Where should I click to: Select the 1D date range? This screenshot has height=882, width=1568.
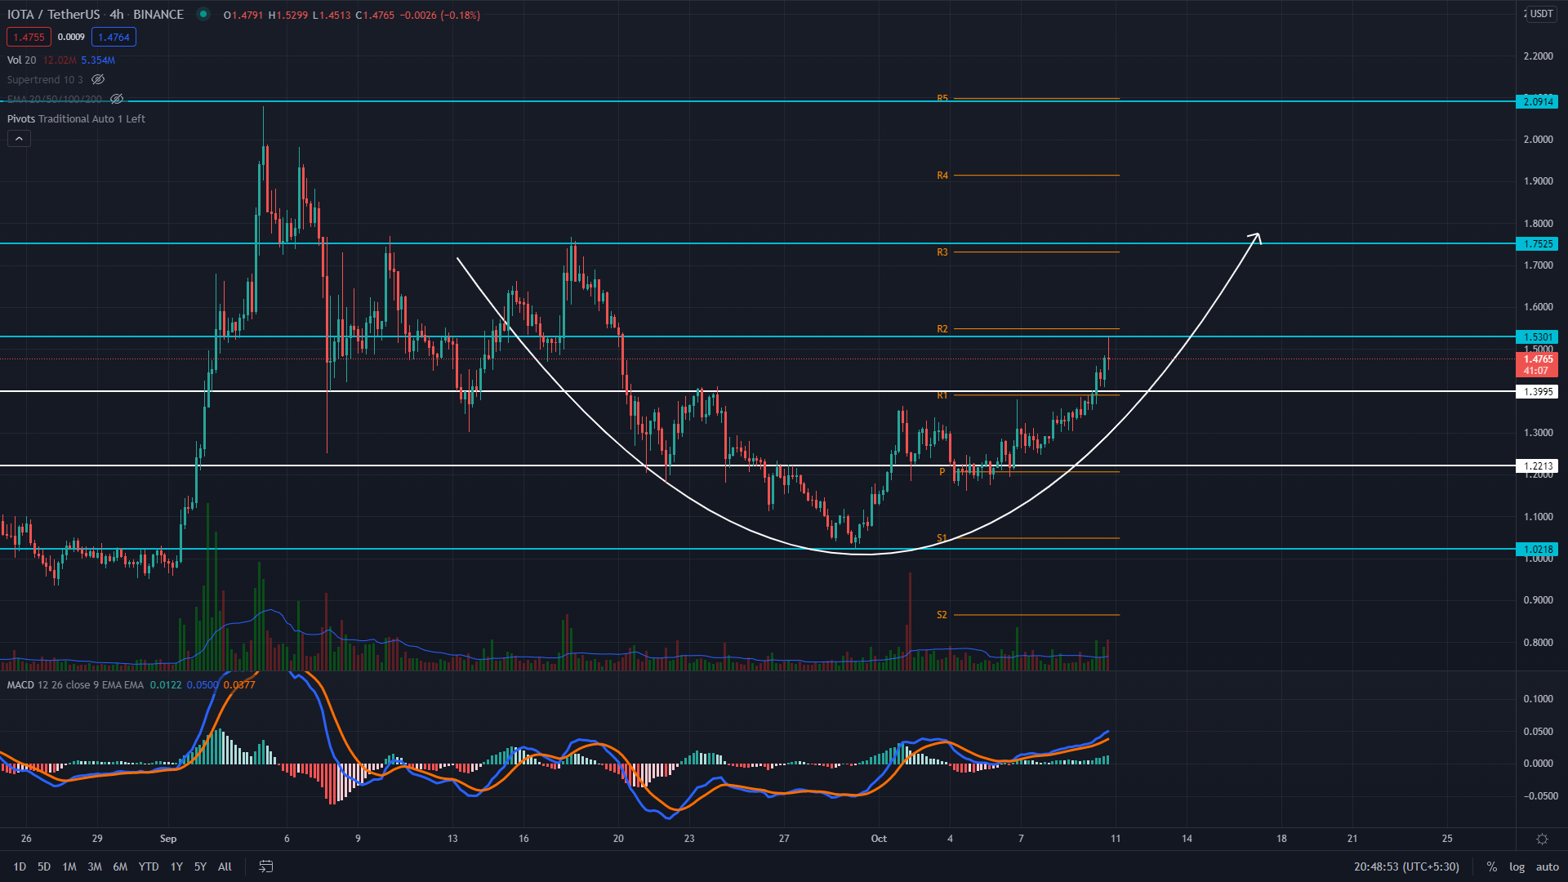tap(20, 866)
